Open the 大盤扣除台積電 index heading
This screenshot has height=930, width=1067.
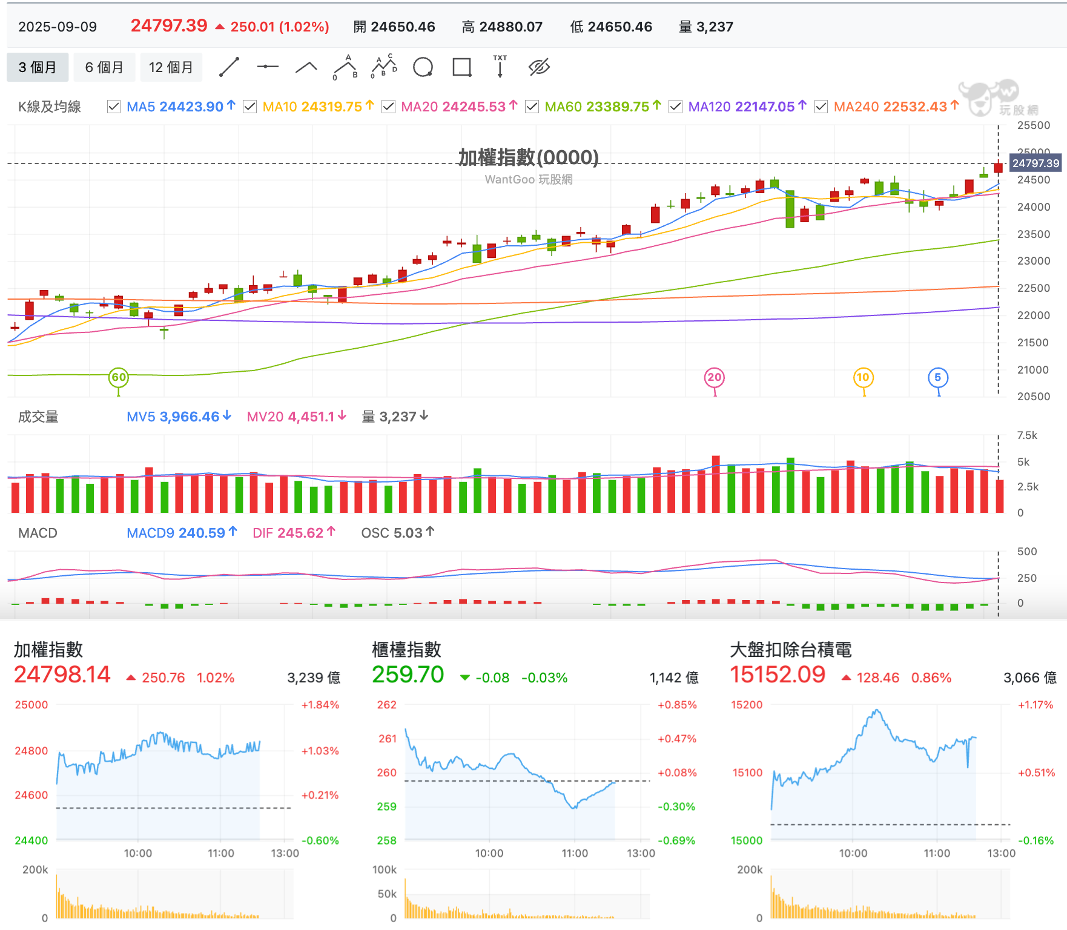pyautogui.click(x=791, y=650)
